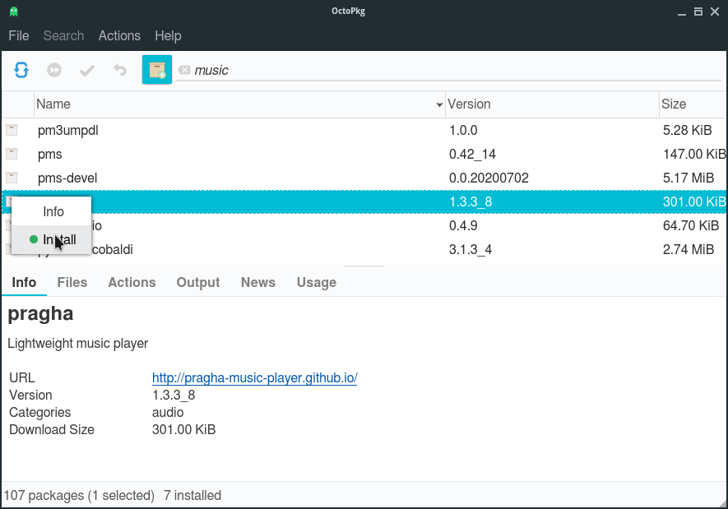Screen dimensions: 728x509
Task: Click version 0.42_14 of pms
Action: click(473, 154)
